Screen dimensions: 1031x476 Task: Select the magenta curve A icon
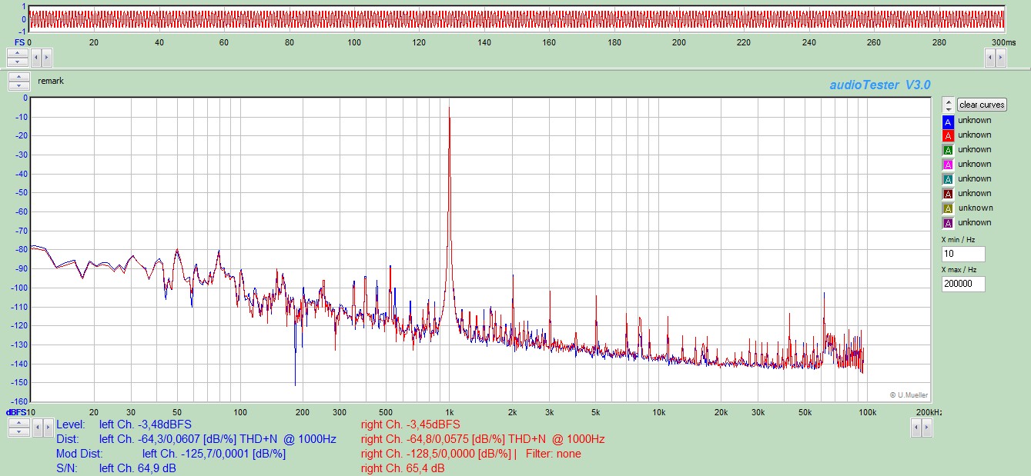pyautogui.click(x=948, y=165)
